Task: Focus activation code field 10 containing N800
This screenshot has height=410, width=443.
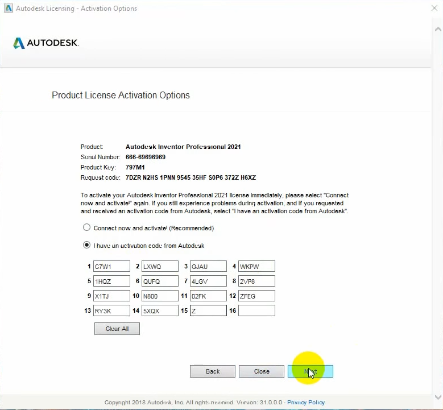Action: tap(160, 296)
